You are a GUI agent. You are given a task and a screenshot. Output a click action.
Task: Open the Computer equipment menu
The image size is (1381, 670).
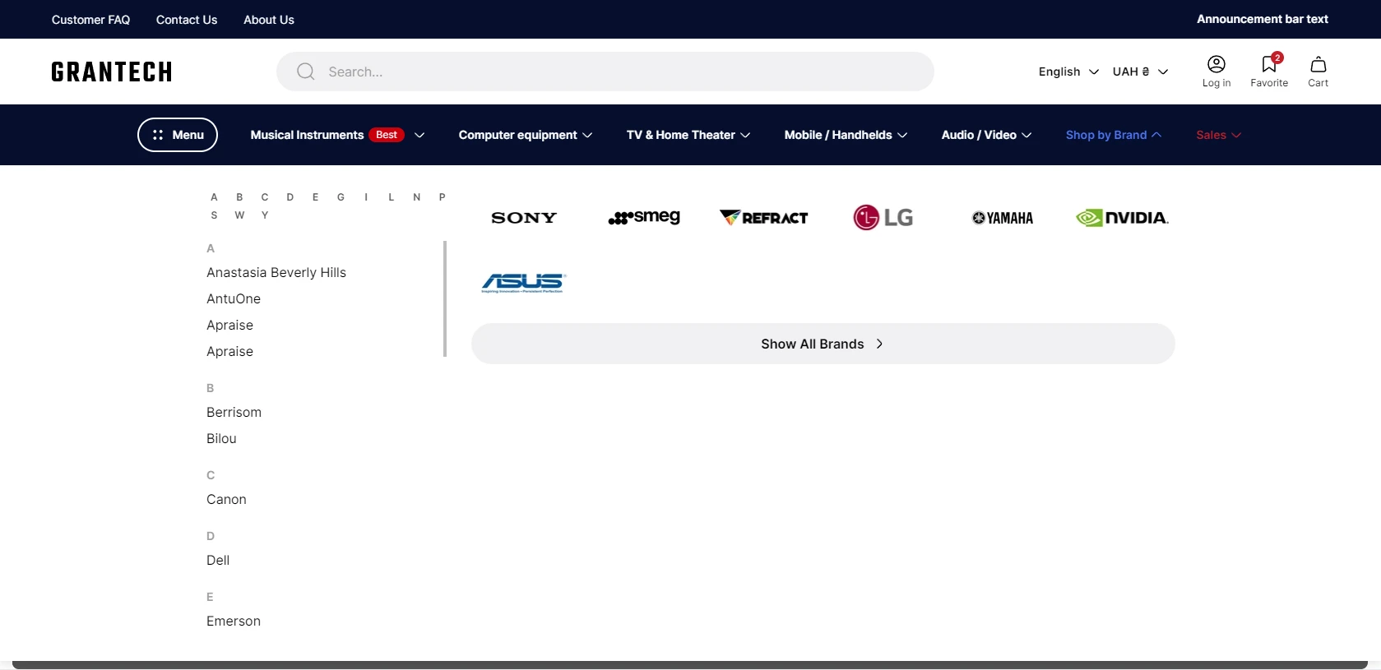click(526, 135)
